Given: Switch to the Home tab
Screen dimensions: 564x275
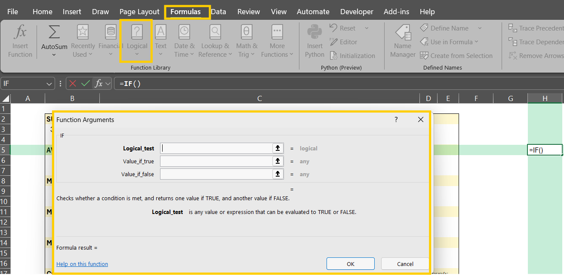Looking at the screenshot, I should (42, 12).
